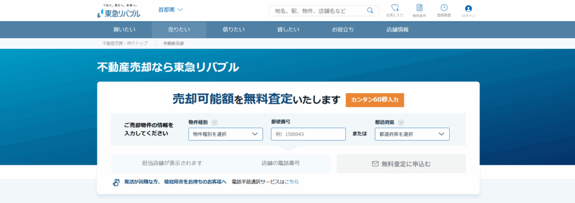Click the envelope icon on 無料査定 button
This screenshot has height=203, width=575.
(x=375, y=164)
